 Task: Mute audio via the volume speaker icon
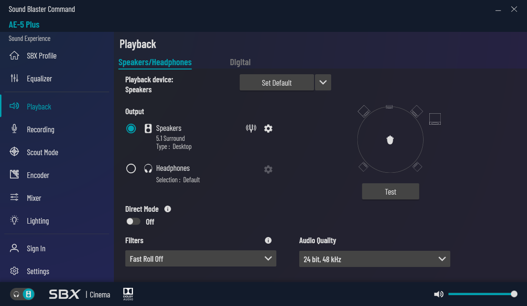(438, 294)
